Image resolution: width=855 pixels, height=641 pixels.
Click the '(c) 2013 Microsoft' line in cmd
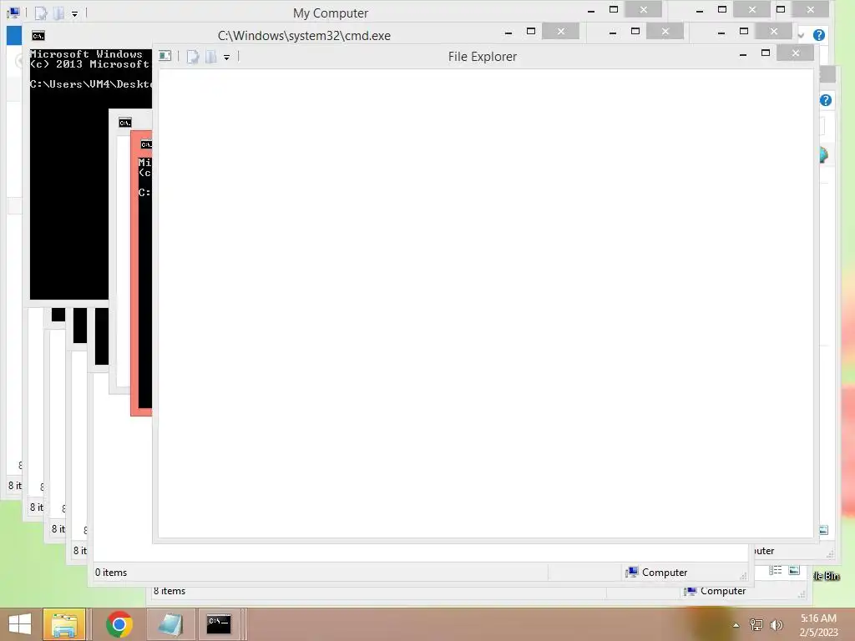[90, 63]
